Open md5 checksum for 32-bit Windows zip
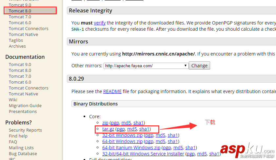The image size is (276, 160). point(161,135)
